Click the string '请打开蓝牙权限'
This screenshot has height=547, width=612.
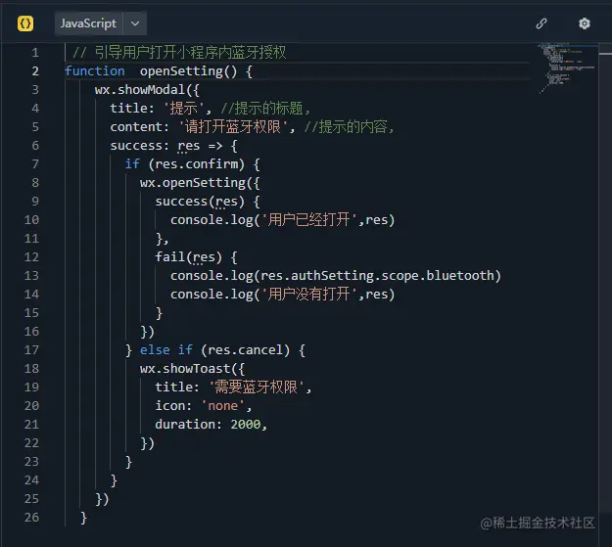pos(233,127)
